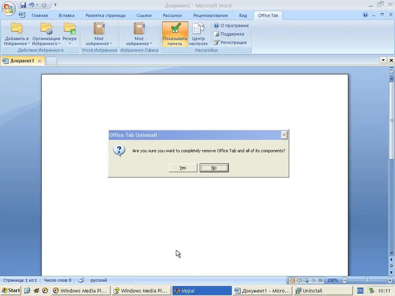Click the blank new tab button
The width and height of the screenshot is (395, 296).
tap(51, 61)
